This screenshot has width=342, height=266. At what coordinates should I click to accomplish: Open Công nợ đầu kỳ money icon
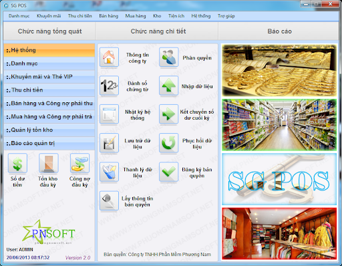(x=79, y=163)
